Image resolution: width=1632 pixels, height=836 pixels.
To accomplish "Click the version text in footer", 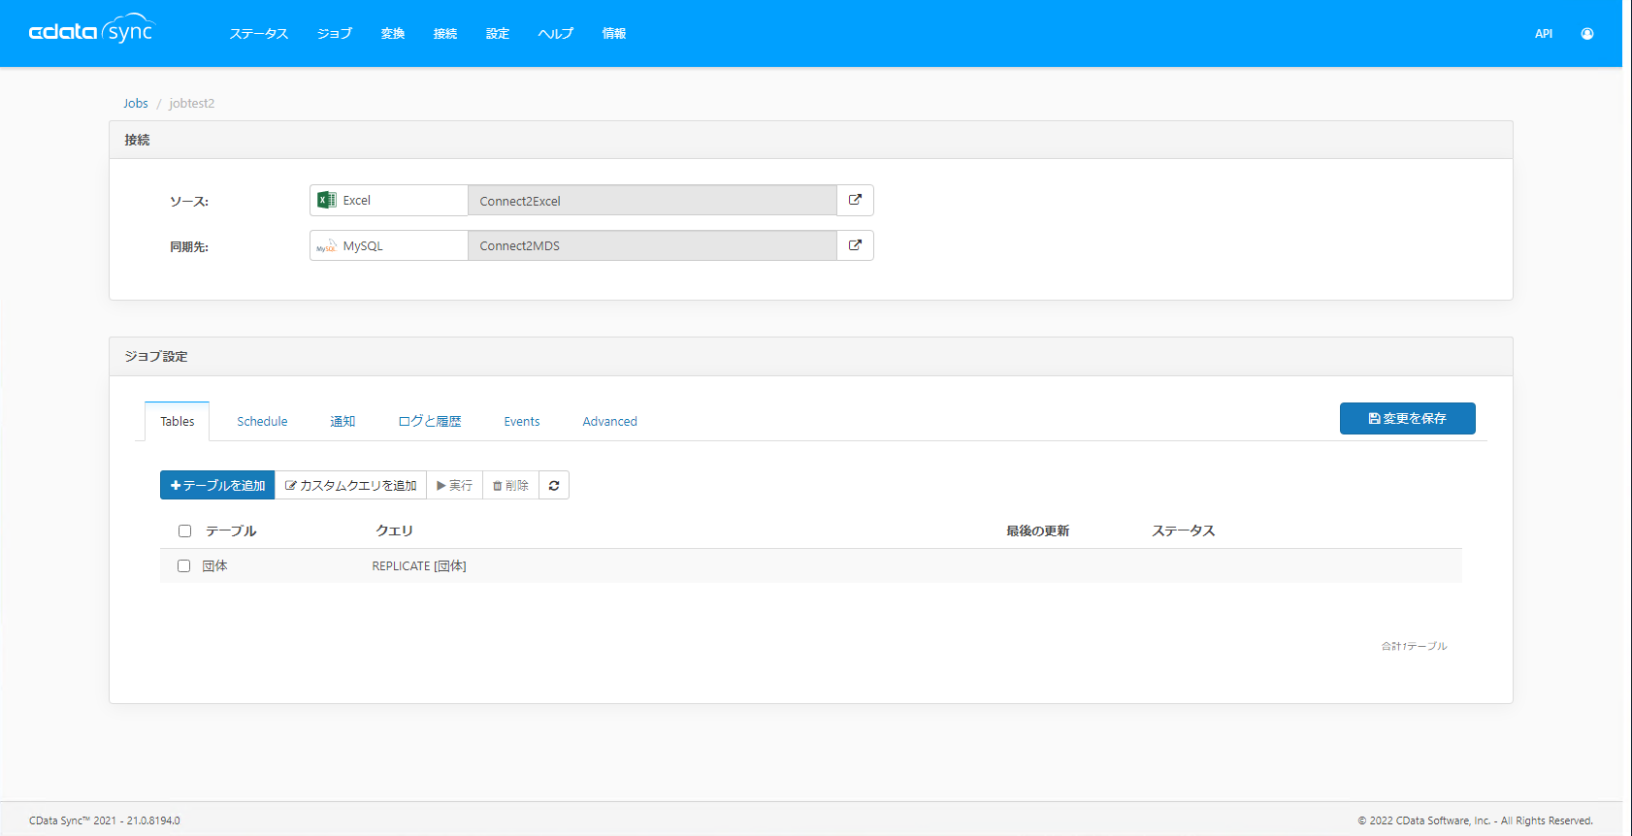I will [x=105, y=820].
